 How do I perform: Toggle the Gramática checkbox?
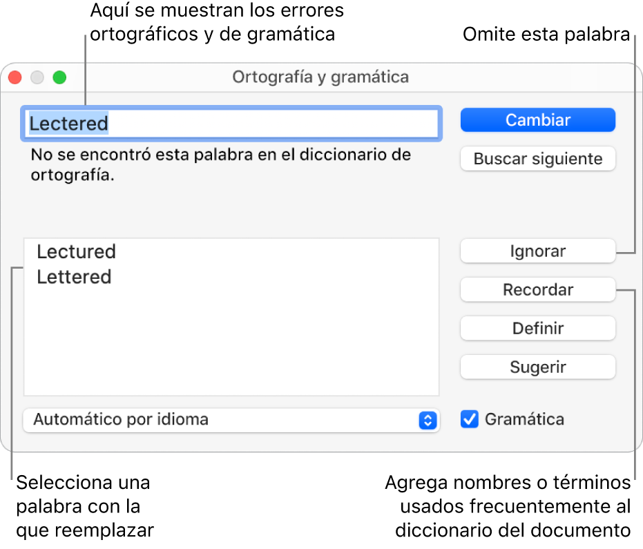pyautogui.click(x=470, y=419)
